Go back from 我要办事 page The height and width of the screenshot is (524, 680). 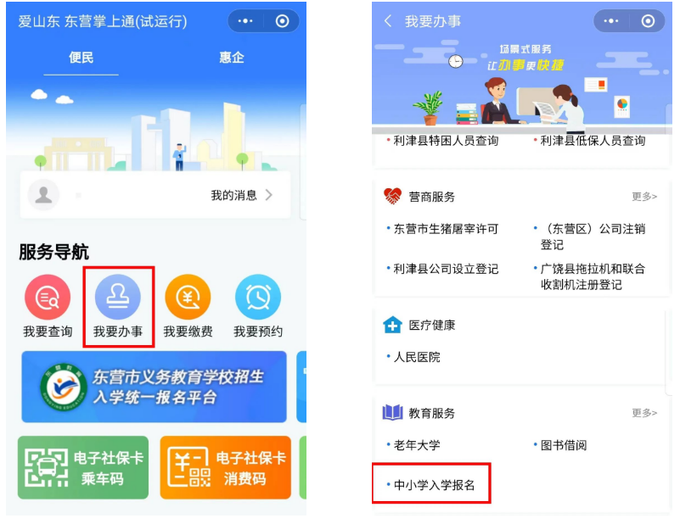(388, 21)
